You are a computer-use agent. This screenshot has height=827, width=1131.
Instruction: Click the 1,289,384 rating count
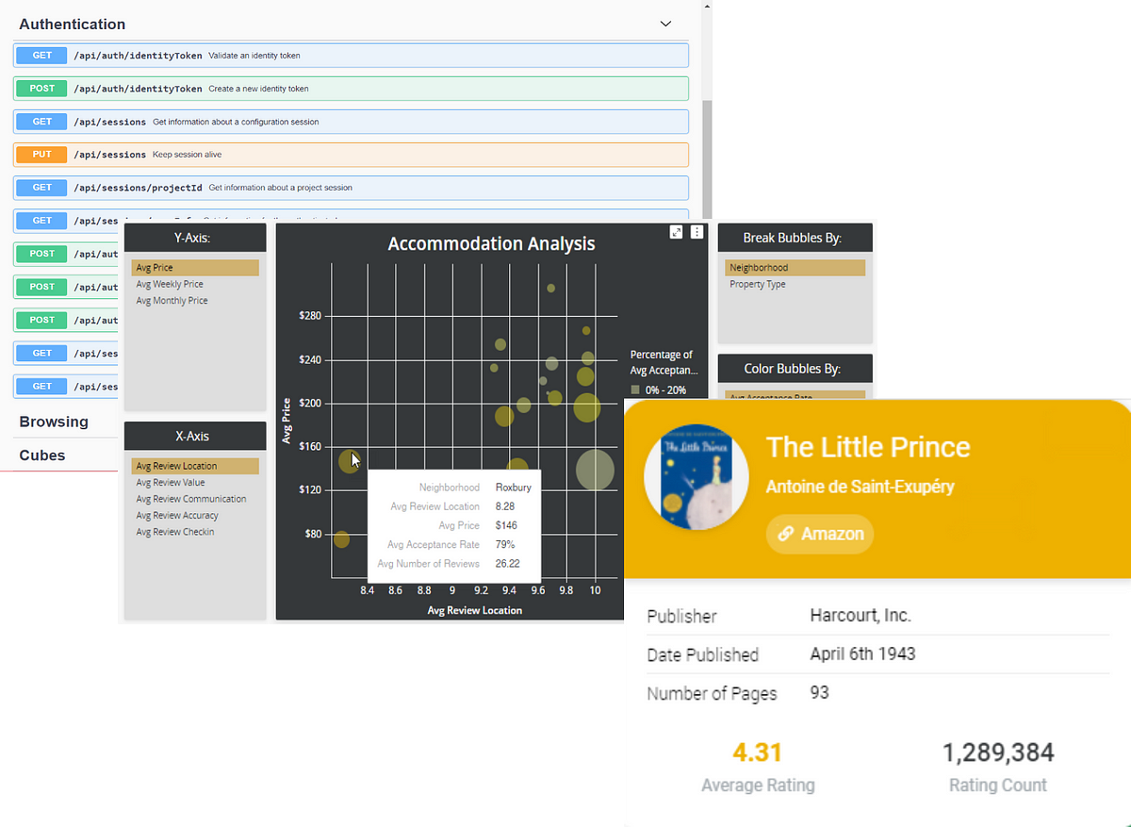(998, 753)
